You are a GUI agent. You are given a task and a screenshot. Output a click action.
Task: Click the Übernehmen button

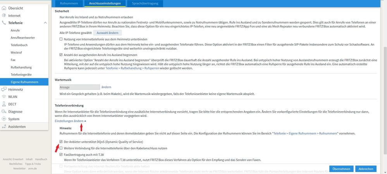tap(341, 169)
